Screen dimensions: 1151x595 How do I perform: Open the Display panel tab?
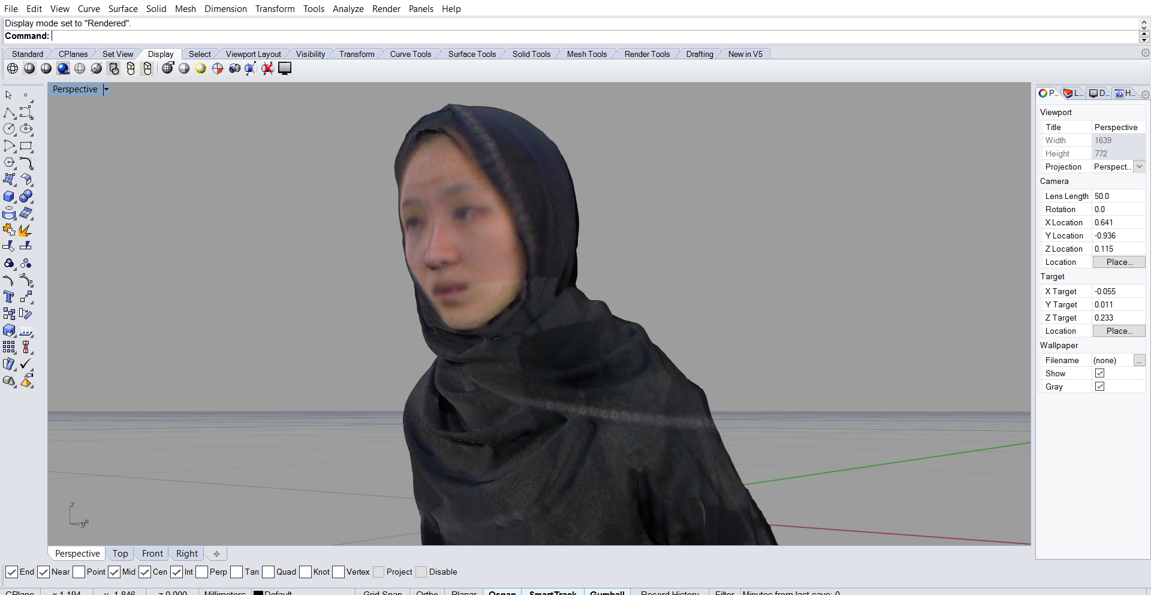(x=1099, y=93)
